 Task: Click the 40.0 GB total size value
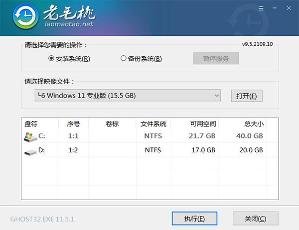[x=250, y=136]
